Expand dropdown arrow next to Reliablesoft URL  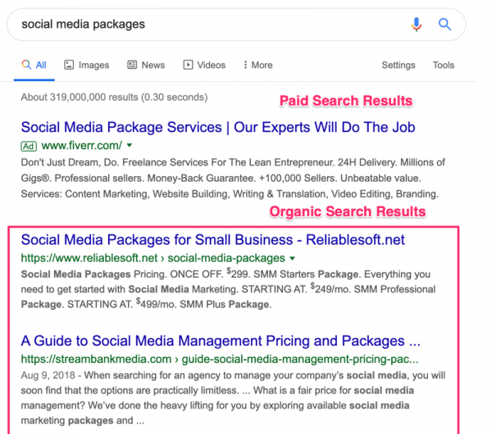[x=294, y=258]
